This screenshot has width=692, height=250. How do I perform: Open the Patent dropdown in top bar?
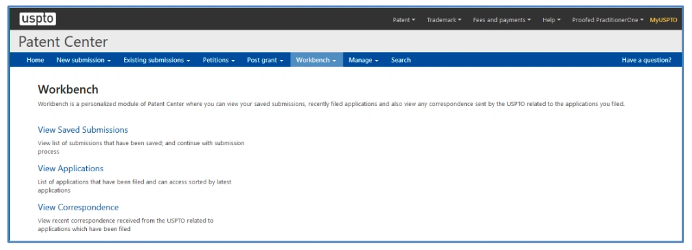(x=404, y=20)
